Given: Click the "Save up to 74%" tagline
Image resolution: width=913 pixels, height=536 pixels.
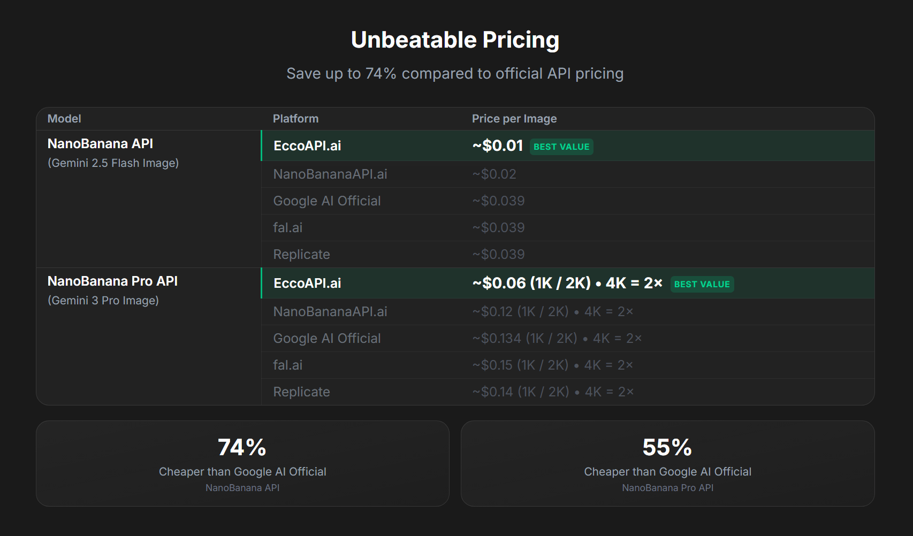Looking at the screenshot, I should click(x=455, y=74).
